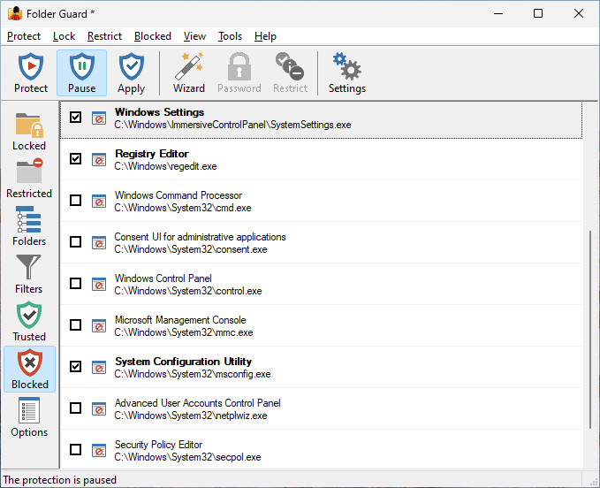Uncheck the Windows Settings checkbox
This screenshot has height=488, width=600.
pyautogui.click(x=75, y=117)
